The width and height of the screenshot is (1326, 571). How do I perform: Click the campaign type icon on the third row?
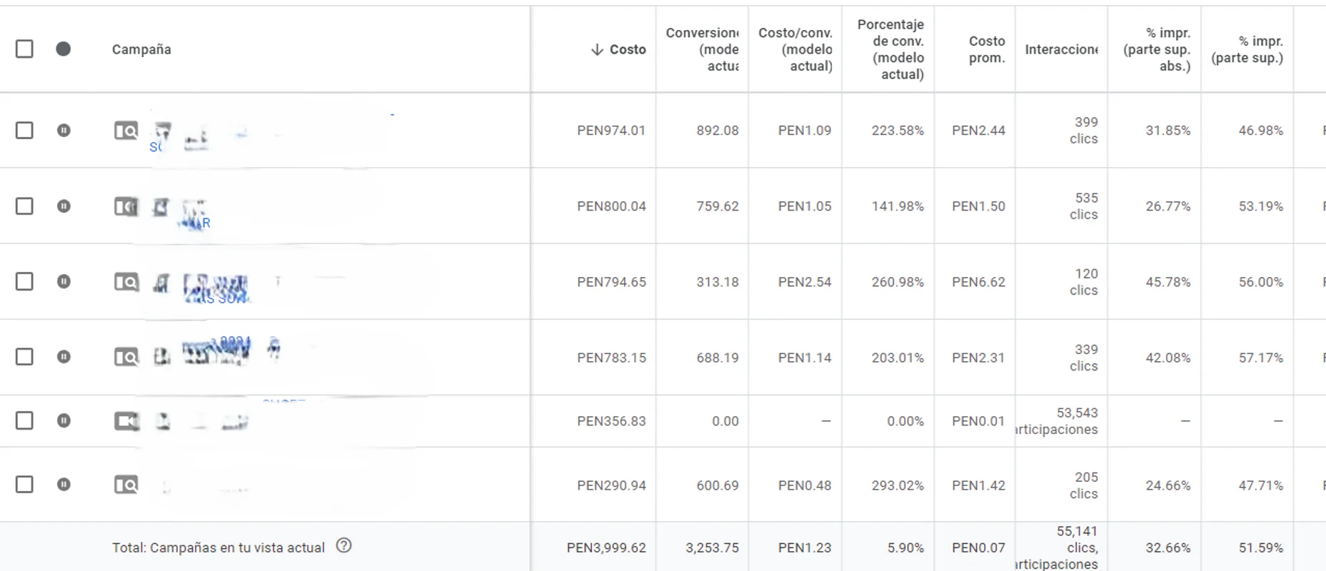[x=126, y=282]
